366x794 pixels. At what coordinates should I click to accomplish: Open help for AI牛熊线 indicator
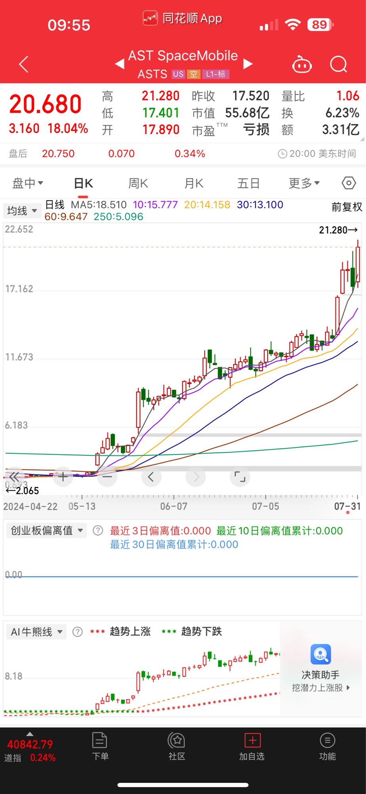(78, 632)
